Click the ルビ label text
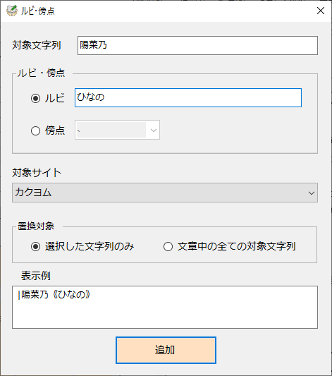This screenshot has height=376, width=332. coord(55,98)
